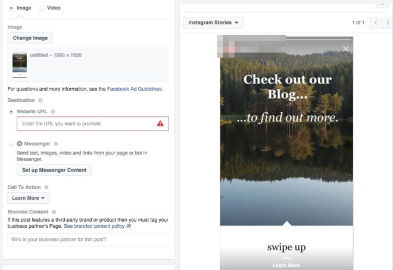Click the three-dots icon in story preview
This screenshot has height=270, width=393.
click(x=345, y=265)
